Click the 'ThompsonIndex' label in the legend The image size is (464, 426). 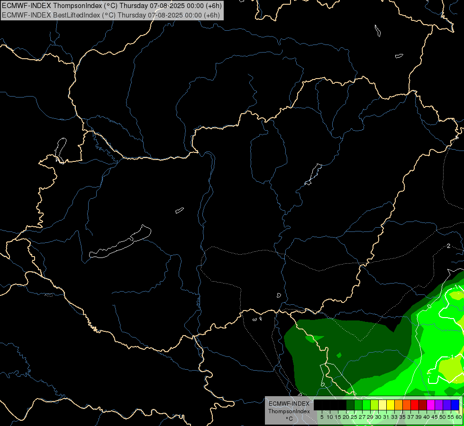coord(289,411)
